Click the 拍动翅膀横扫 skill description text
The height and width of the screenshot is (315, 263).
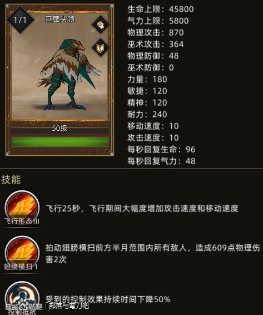153,254
